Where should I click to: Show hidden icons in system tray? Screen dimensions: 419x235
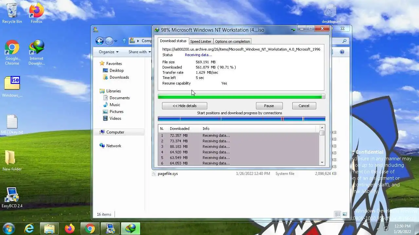coord(378,228)
